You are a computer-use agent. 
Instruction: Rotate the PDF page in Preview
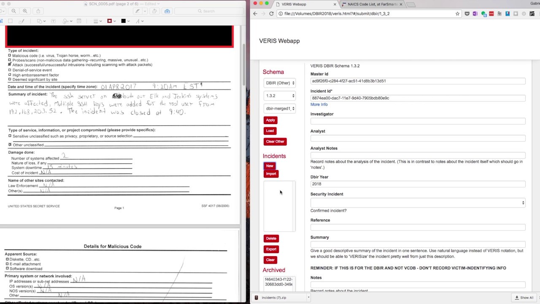click(x=155, y=11)
